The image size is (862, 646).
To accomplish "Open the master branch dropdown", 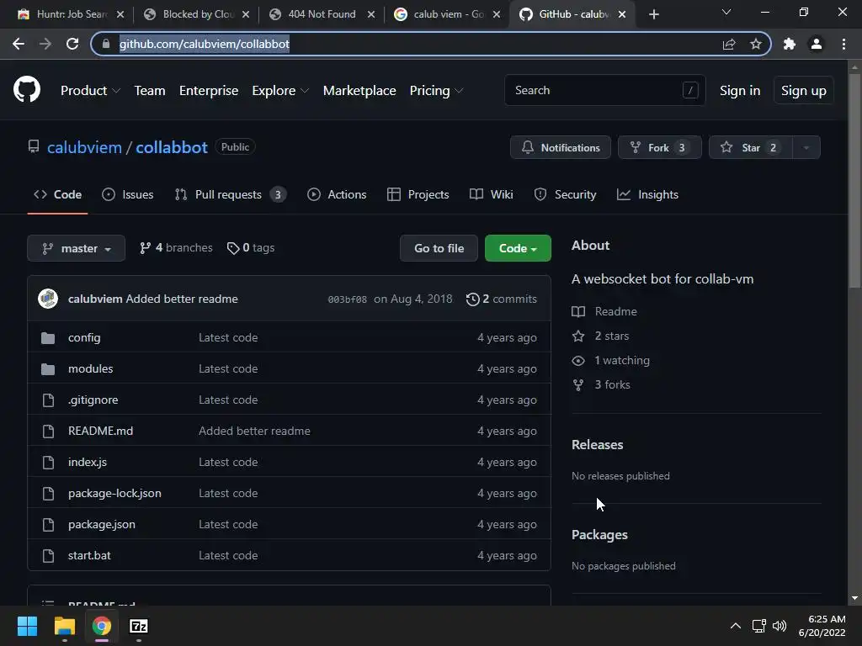I will [77, 248].
